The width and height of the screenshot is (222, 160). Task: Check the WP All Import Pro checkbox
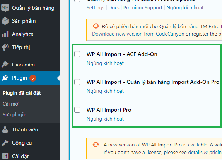tap(77, 110)
